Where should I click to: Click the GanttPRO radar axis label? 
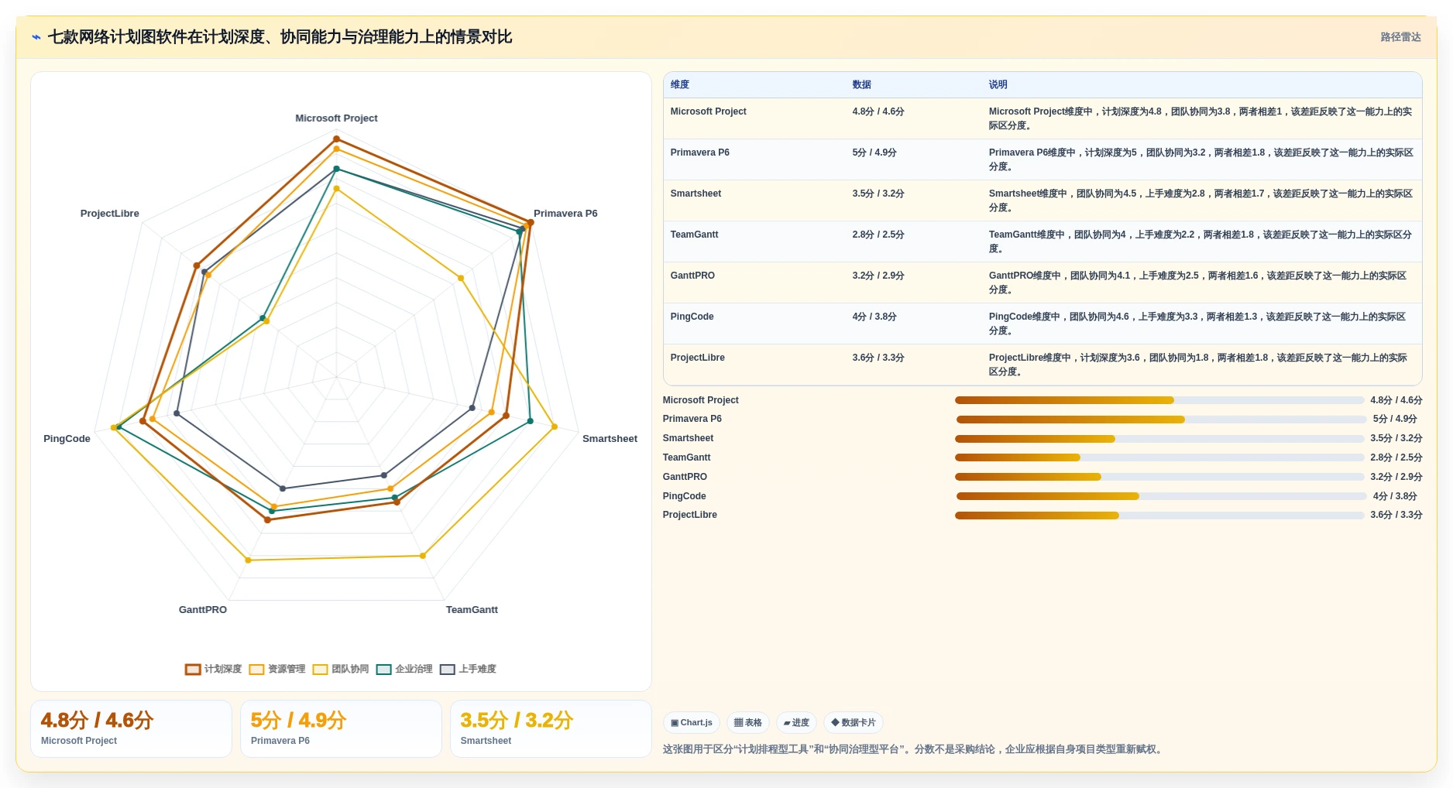[x=203, y=610]
